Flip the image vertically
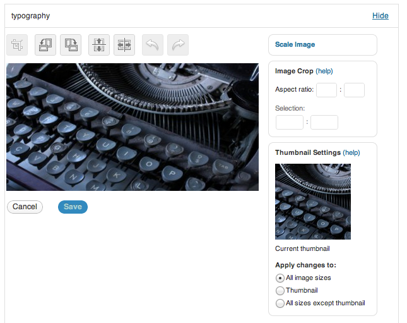 (99, 45)
